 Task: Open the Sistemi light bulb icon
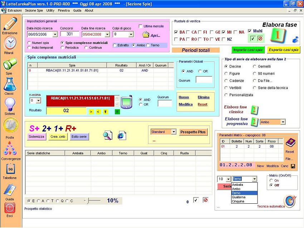pyautogui.click(x=10, y=104)
